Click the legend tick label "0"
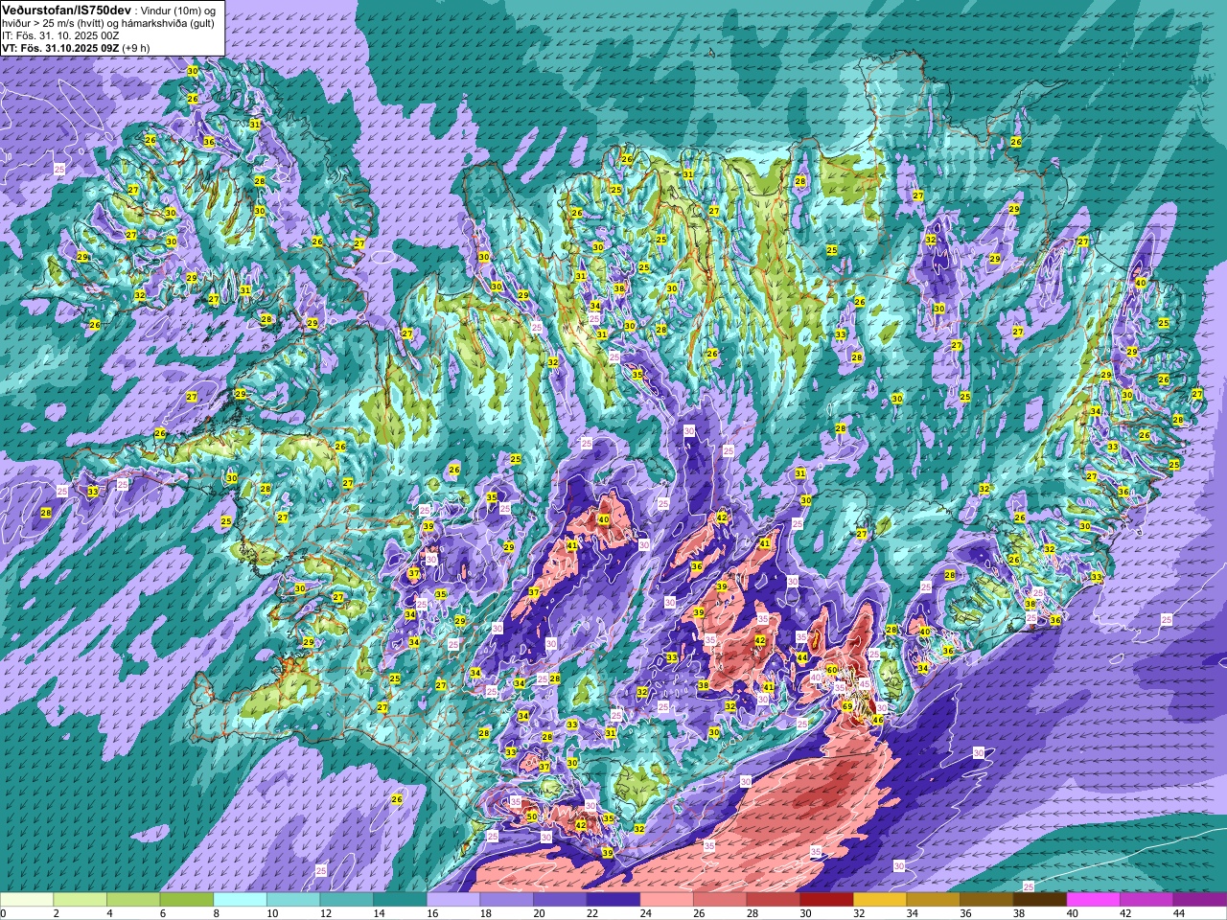This screenshot has height=920, width=1227. [3, 913]
